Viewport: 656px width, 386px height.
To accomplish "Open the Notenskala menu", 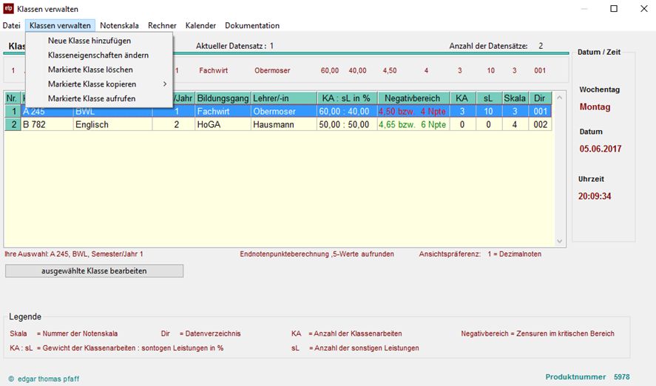I will [121, 25].
